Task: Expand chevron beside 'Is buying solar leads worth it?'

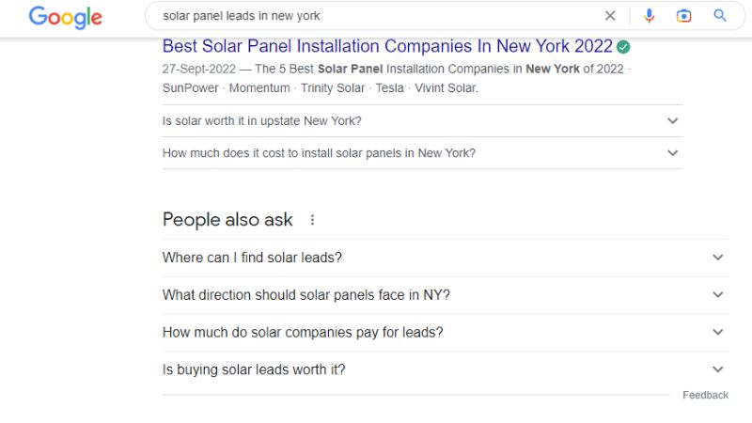Action: (717, 369)
